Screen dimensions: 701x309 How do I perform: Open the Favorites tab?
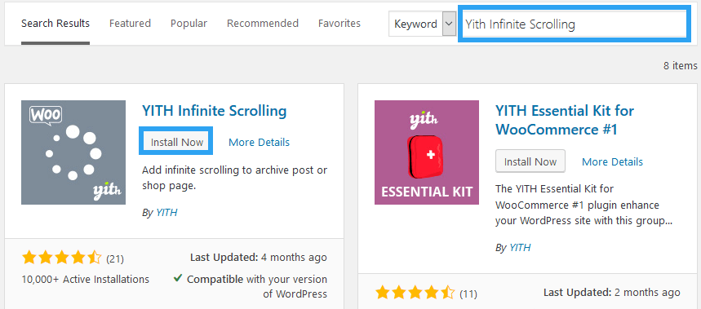[x=339, y=23]
